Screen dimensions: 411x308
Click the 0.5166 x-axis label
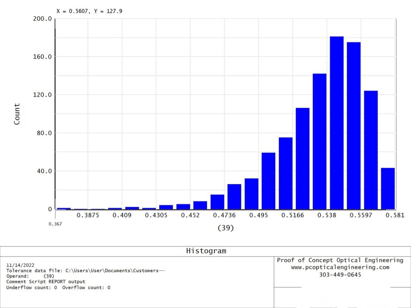(293, 215)
